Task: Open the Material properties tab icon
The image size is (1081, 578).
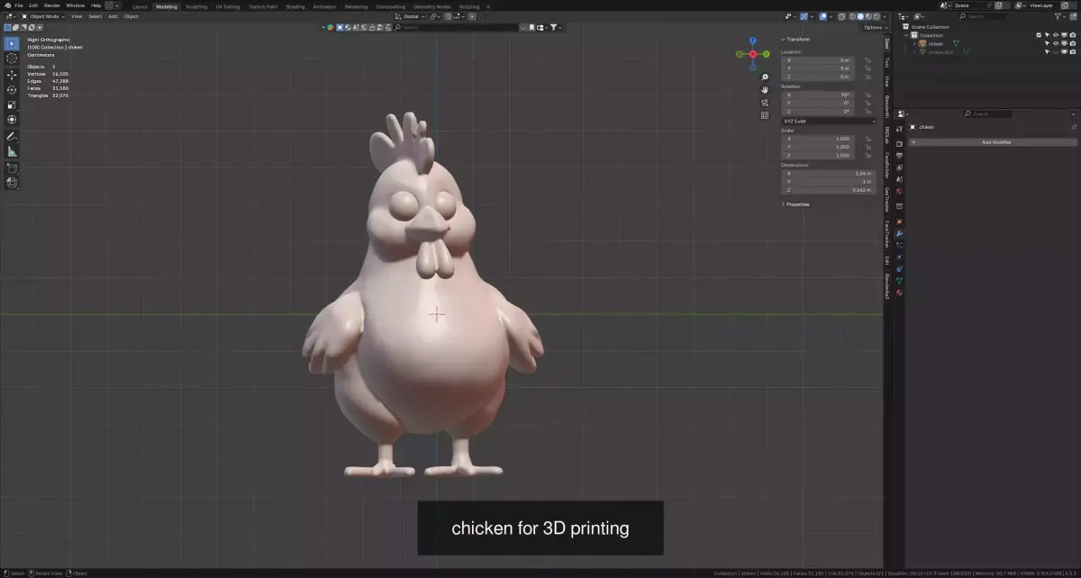Action: coord(899,292)
